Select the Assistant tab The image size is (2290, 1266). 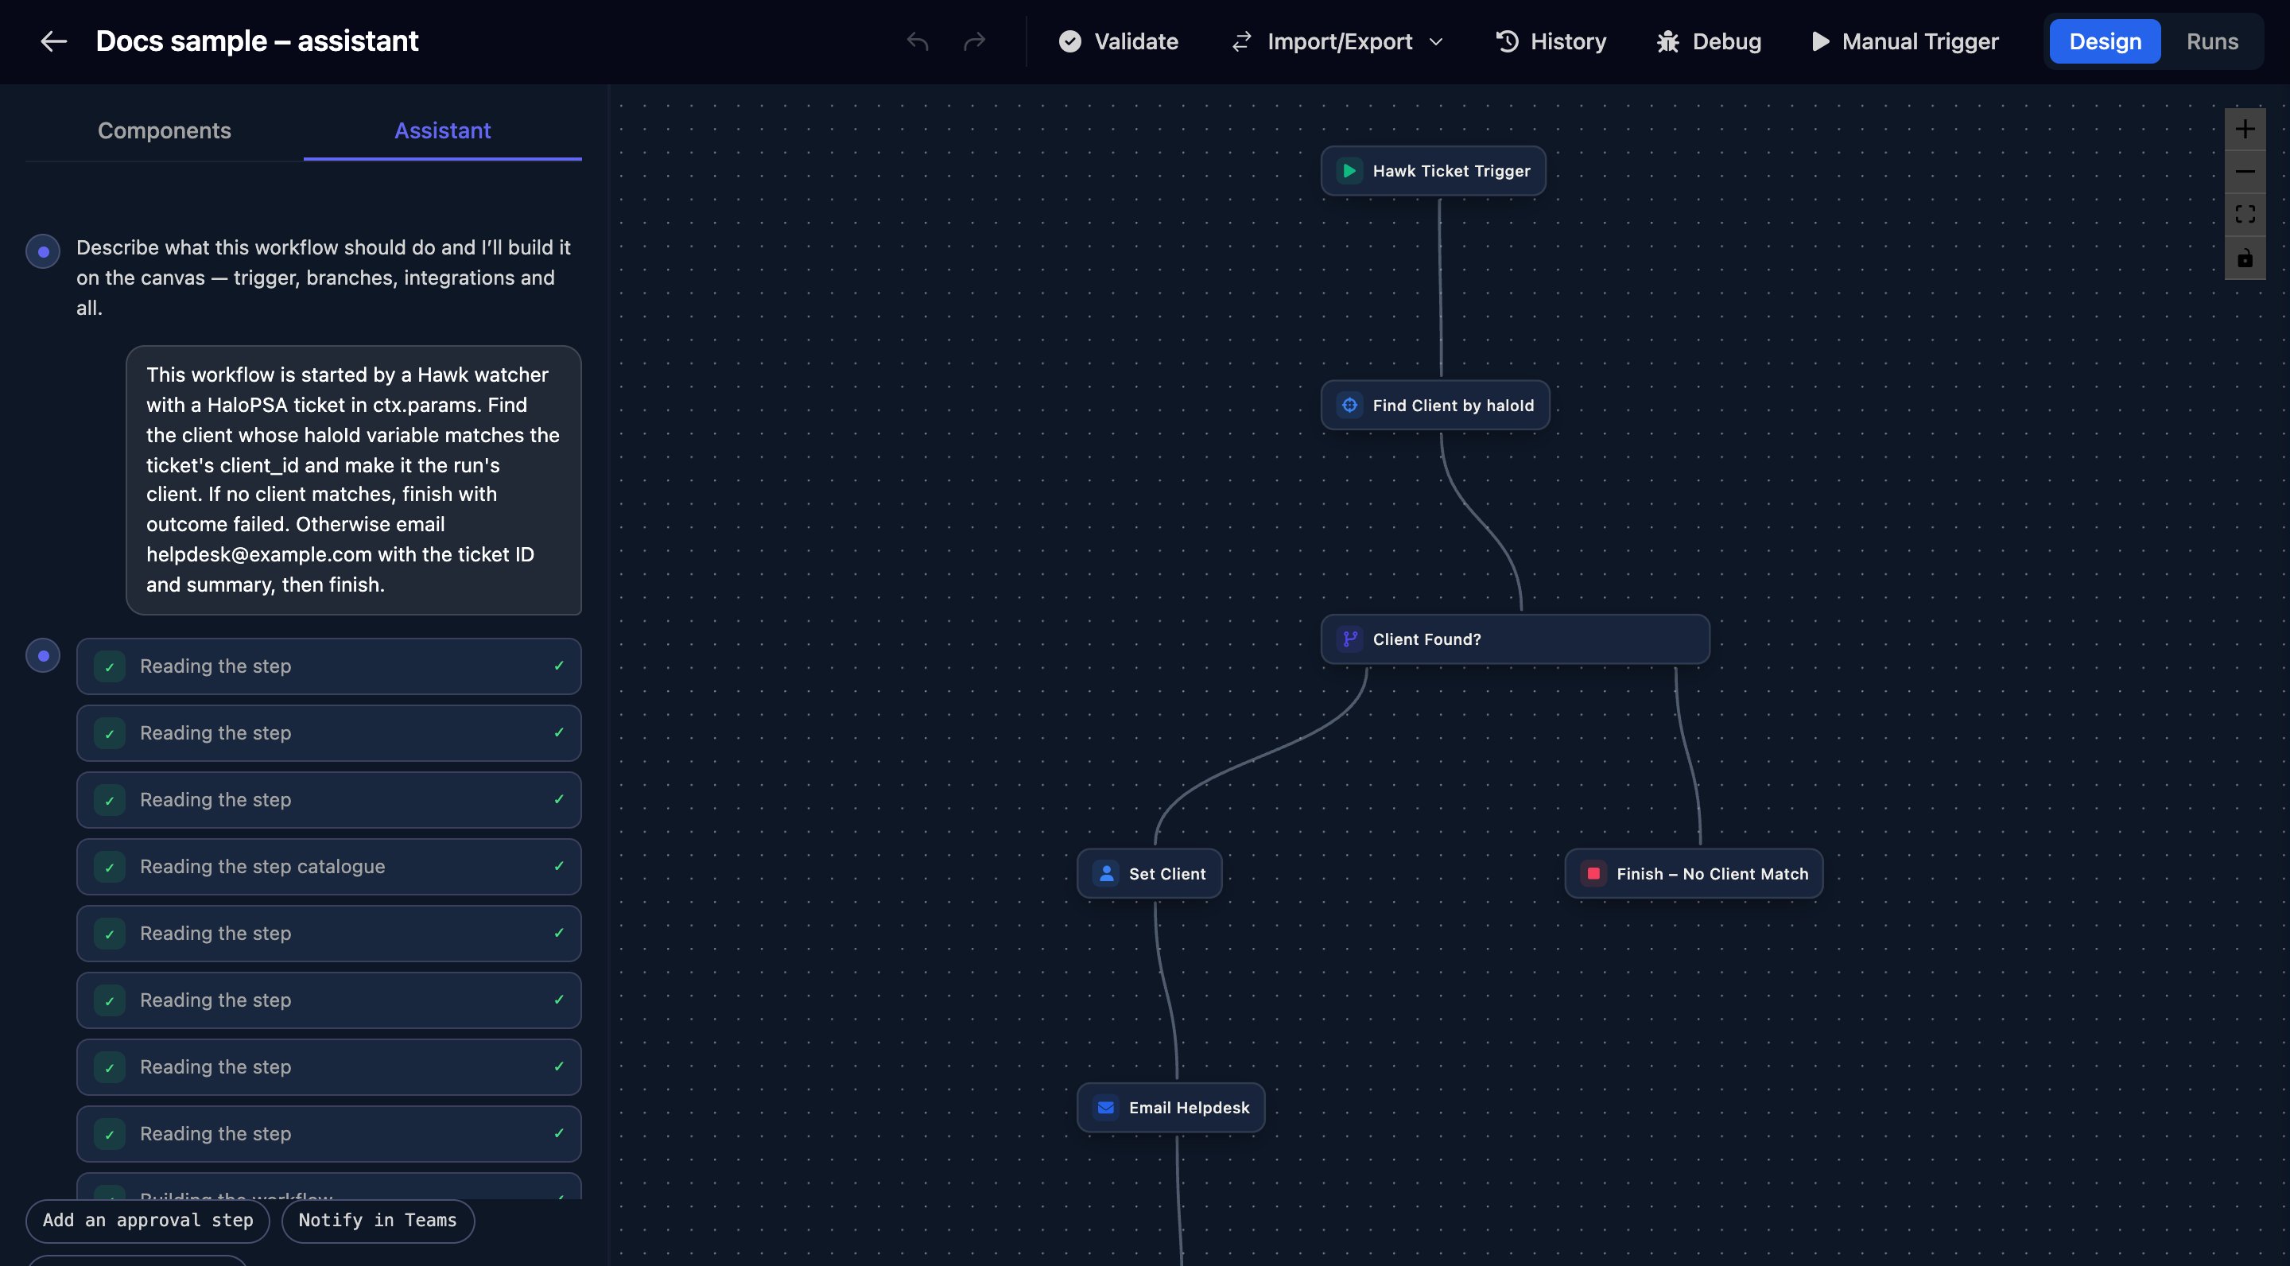(442, 130)
